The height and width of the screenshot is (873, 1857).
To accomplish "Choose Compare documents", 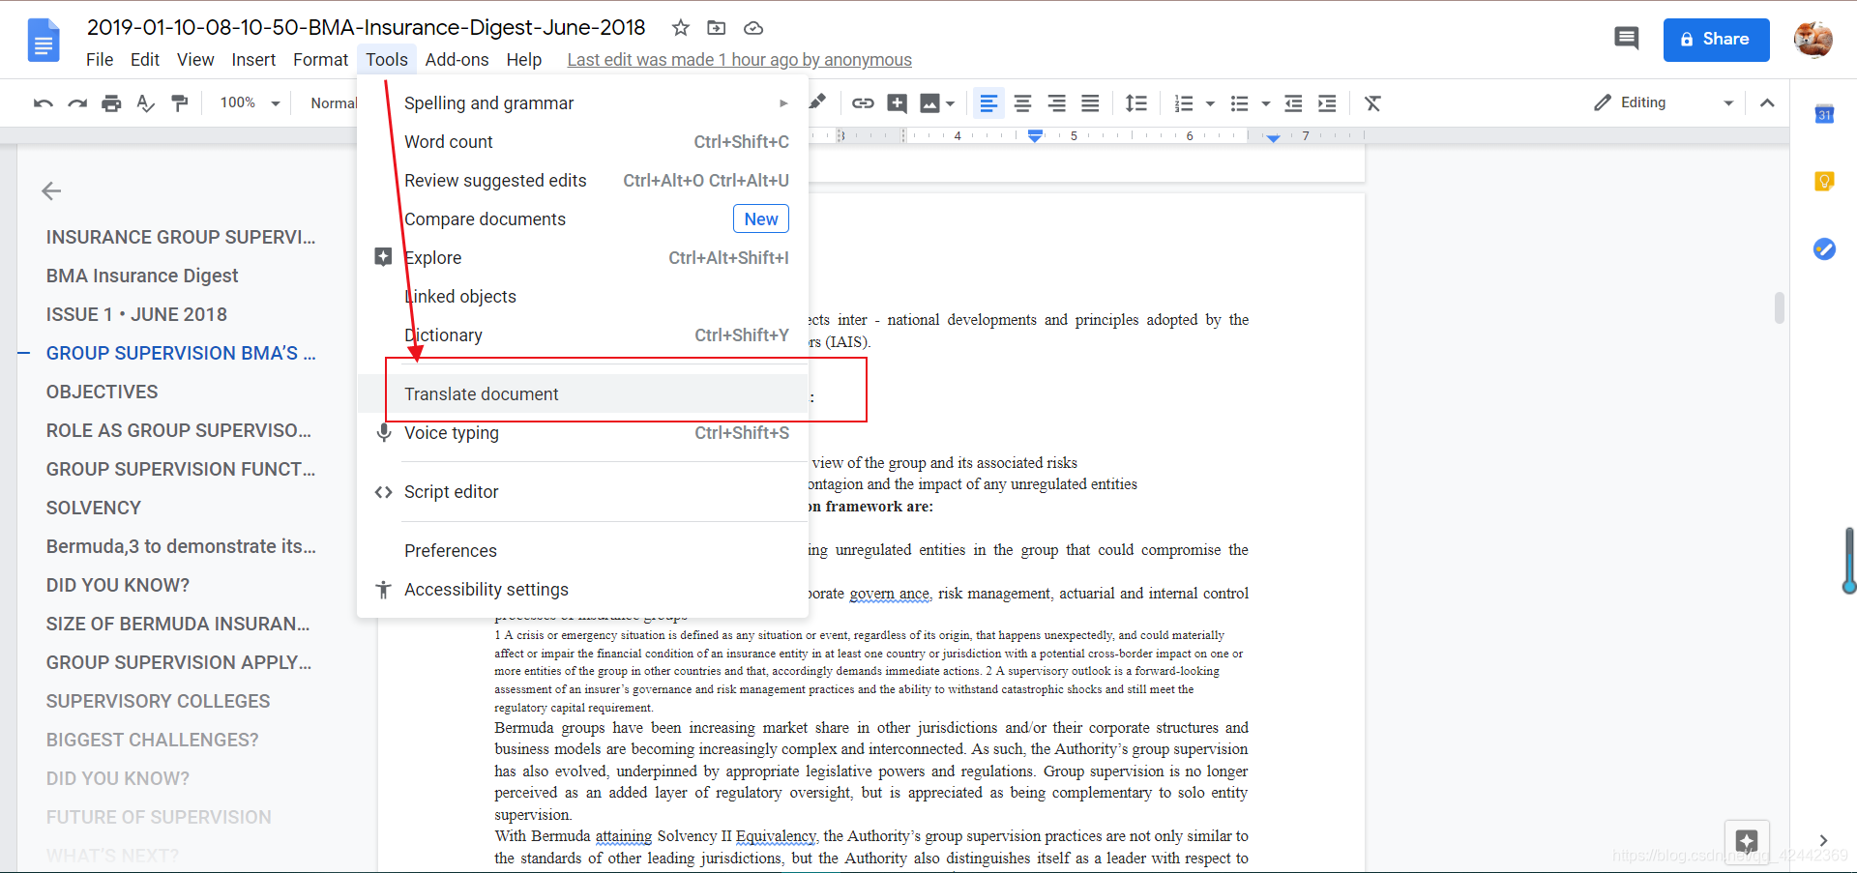I will [582, 219].
